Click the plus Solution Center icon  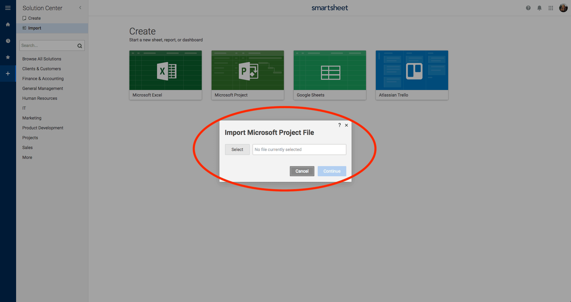[x=8, y=74]
